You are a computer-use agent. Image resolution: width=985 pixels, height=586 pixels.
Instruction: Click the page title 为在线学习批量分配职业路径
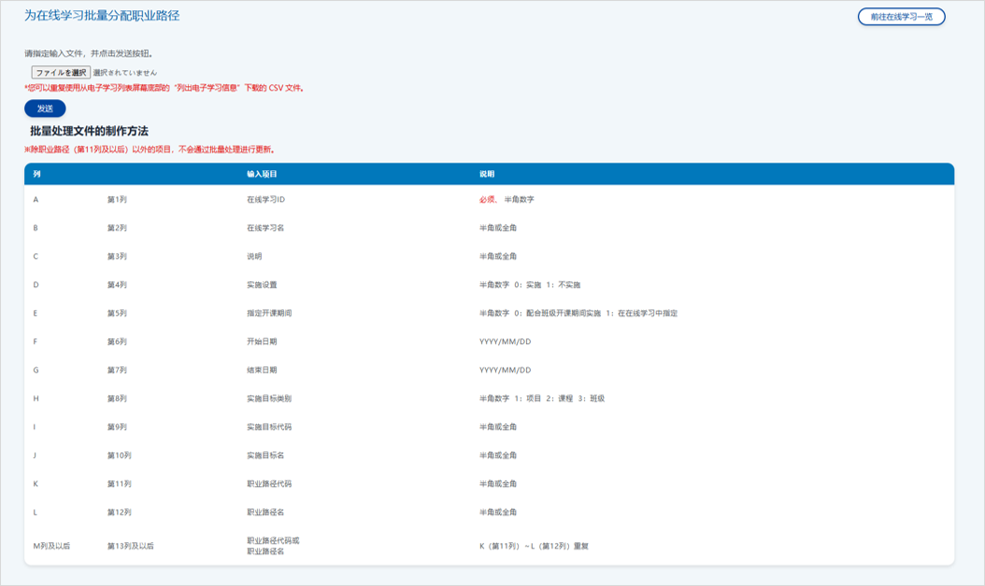102,16
